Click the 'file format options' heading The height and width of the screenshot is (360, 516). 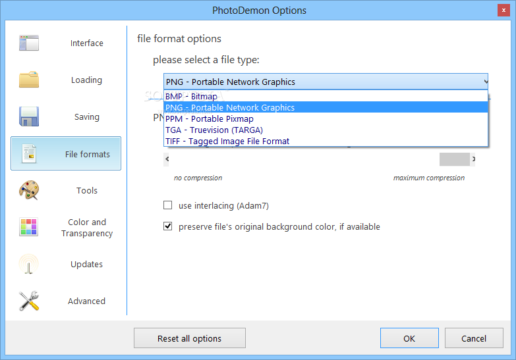pyautogui.click(x=179, y=39)
